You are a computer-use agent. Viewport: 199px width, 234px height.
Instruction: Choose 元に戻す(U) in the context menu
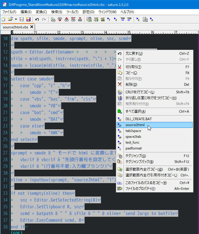click(155, 54)
